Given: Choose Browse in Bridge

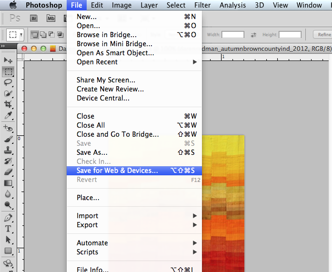Looking at the screenshot, I should (x=134, y=35).
